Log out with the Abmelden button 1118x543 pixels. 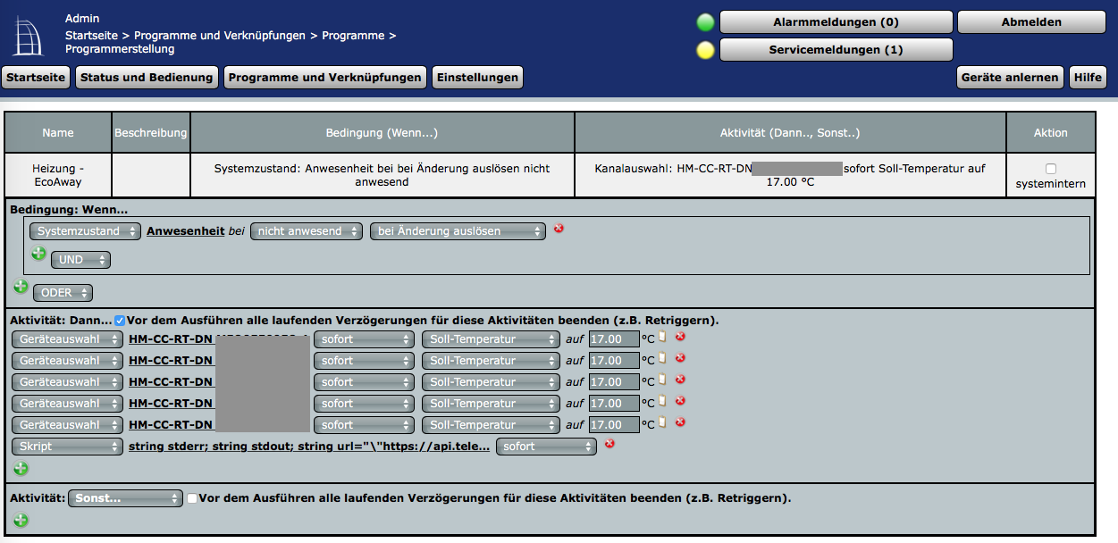point(1031,22)
